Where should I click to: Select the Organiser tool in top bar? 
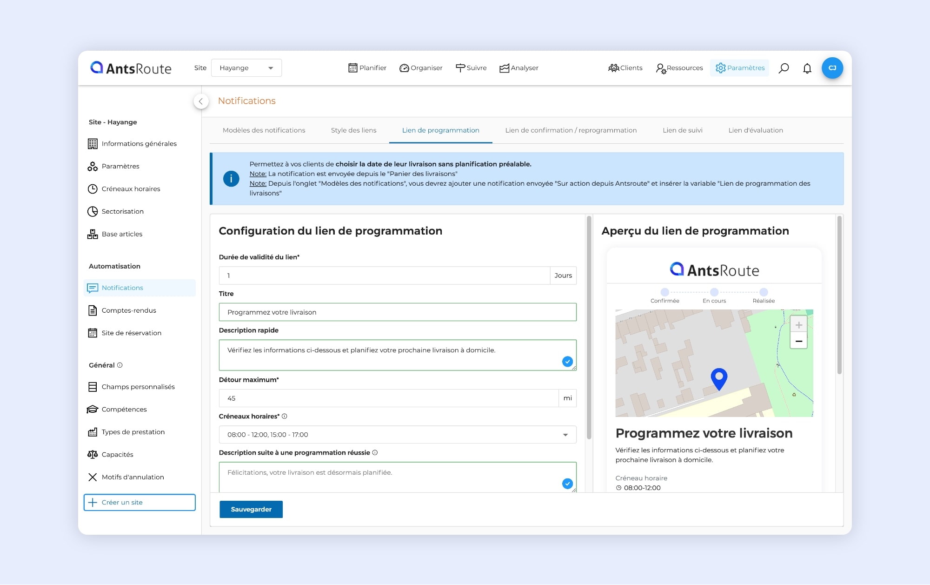pos(420,68)
